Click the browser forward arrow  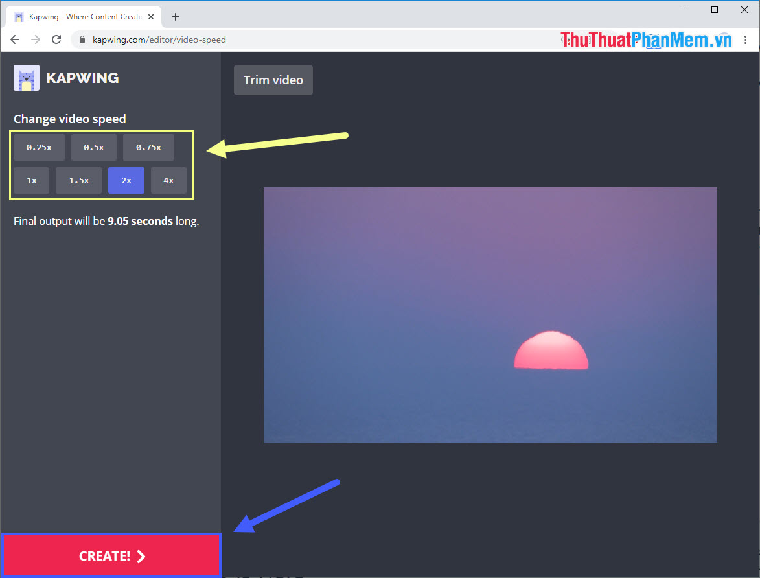click(35, 39)
